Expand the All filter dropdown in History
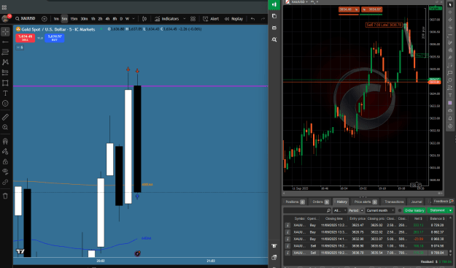The height and width of the screenshot is (268, 456). click(x=340, y=210)
